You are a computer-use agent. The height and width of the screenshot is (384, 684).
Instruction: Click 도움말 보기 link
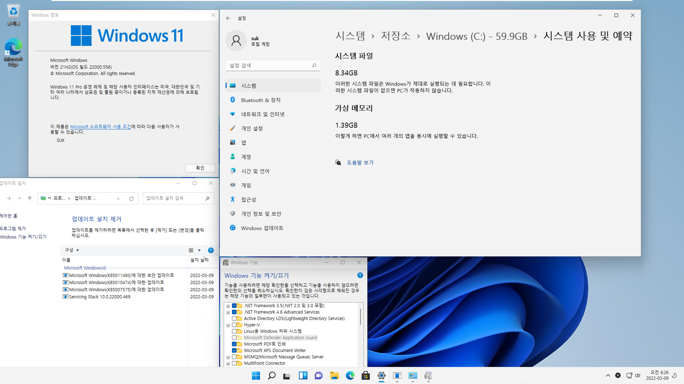[360, 162]
